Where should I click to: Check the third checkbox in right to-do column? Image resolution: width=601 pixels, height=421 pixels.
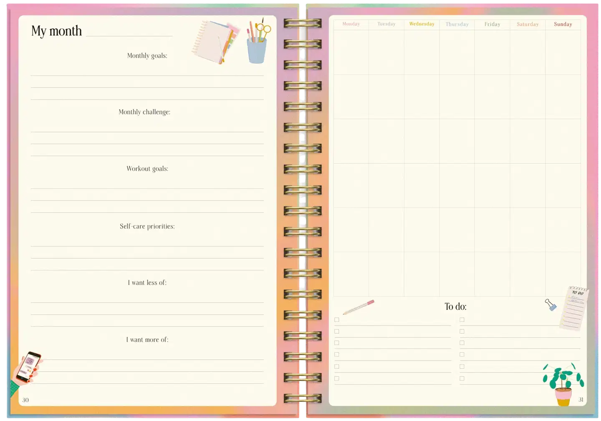click(x=462, y=343)
